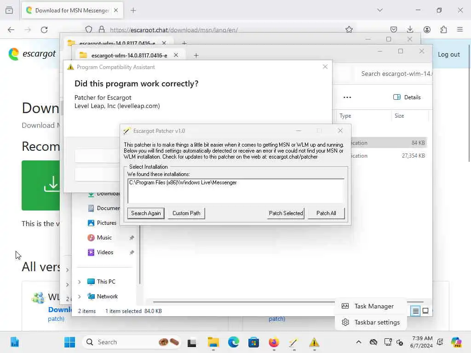Click the escargot logo on the web page
Viewport: 471px width, 353px height.
(32, 54)
